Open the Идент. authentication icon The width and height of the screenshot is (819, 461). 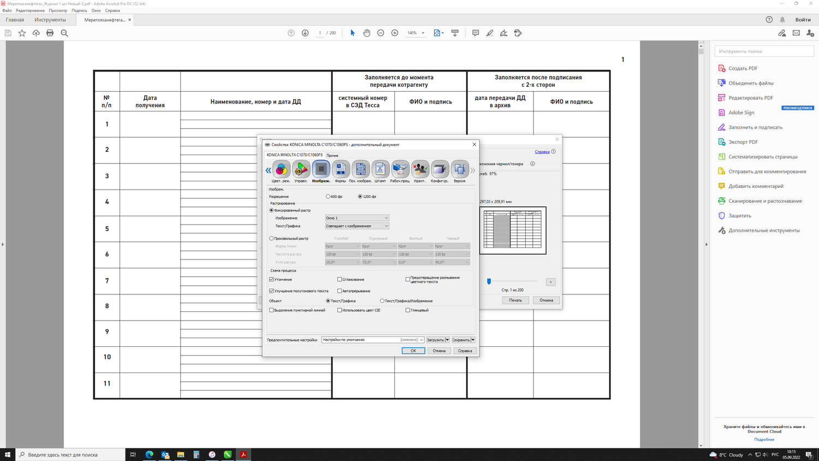(x=420, y=169)
